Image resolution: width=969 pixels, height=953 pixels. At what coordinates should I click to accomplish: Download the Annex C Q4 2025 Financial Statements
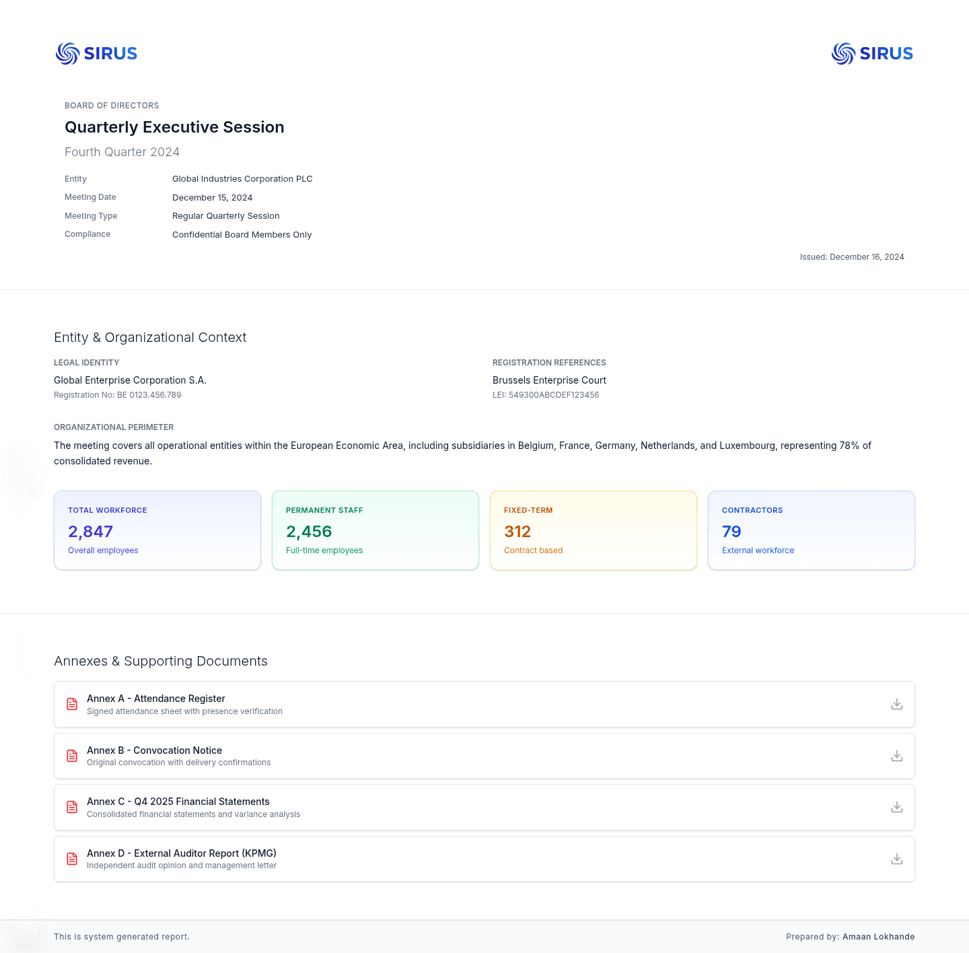click(x=896, y=807)
